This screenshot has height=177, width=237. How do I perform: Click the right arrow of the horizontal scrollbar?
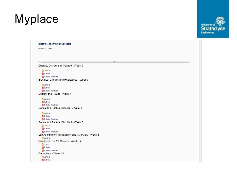(190, 62)
